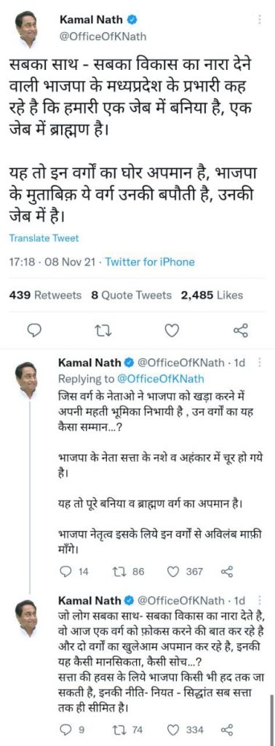View the 439 Retweets list
The width and height of the screenshot is (275, 746).
(46, 295)
